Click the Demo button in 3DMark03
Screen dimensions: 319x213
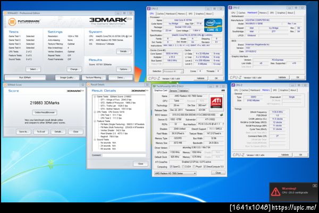(x=121, y=77)
